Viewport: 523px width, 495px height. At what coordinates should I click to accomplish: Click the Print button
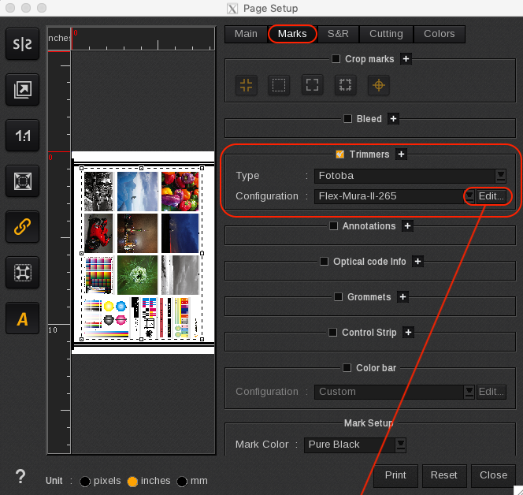[395, 475]
